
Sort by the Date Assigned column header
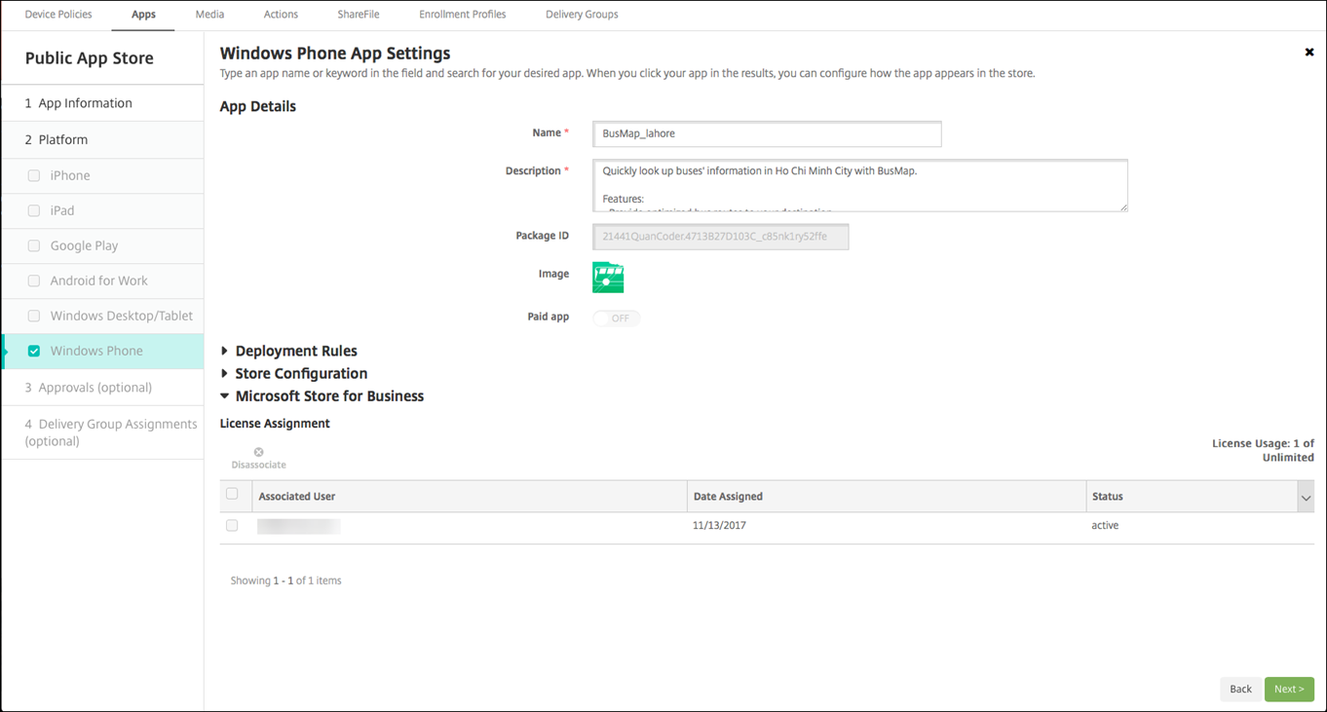click(728, 497)
